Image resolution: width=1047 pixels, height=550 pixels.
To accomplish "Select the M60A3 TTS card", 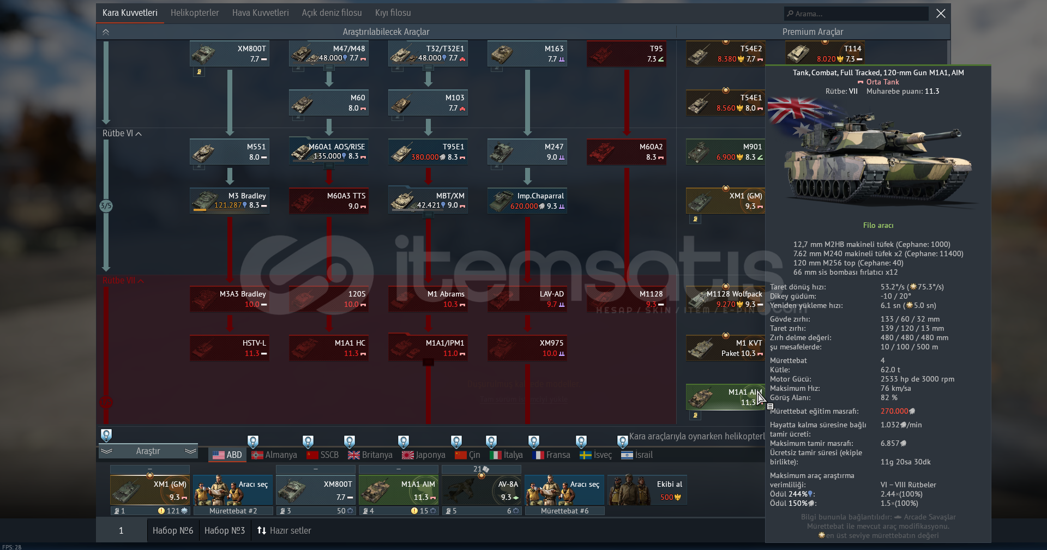I will (x=329, y=201).
